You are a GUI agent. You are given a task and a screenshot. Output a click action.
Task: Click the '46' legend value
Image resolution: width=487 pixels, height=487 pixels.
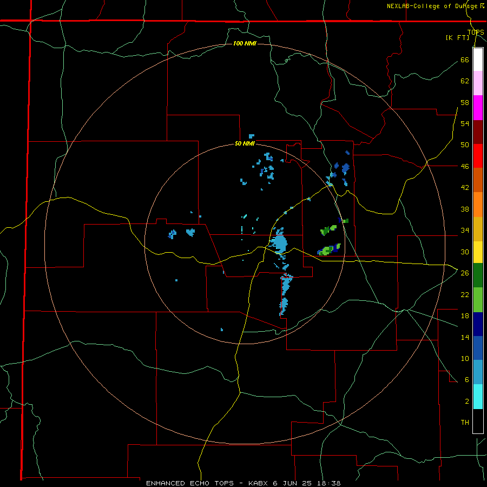point(465,166)
